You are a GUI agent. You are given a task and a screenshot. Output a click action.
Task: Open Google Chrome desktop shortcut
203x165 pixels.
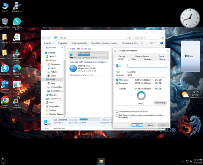click(5, 102)
